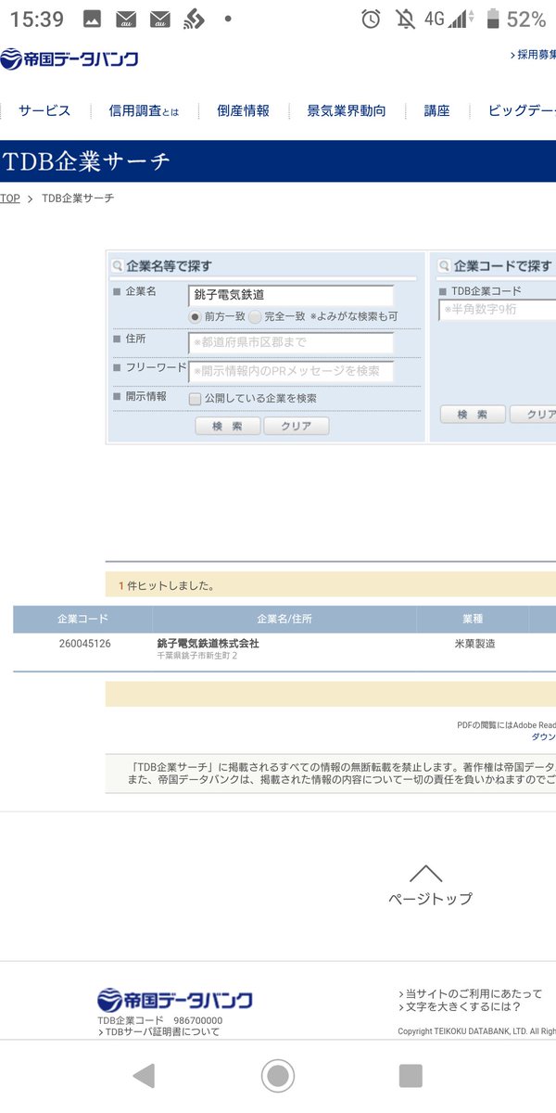Click the ページトップ up arrow

point(426,874)
